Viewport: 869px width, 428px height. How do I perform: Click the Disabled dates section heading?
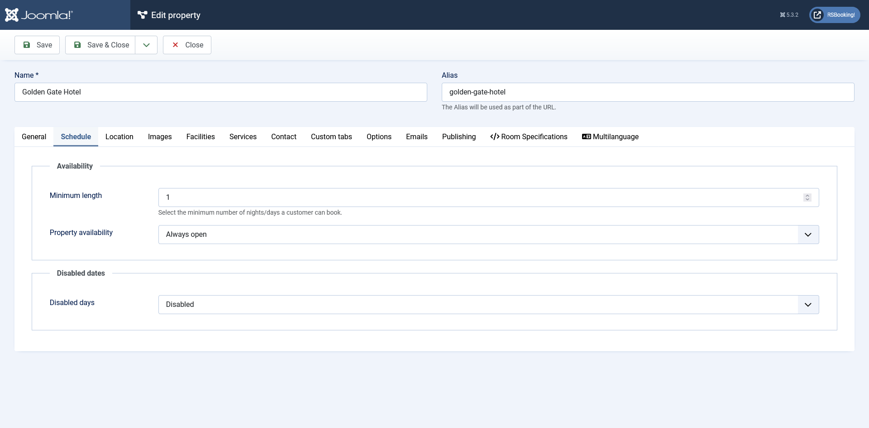tap(81, 273)
